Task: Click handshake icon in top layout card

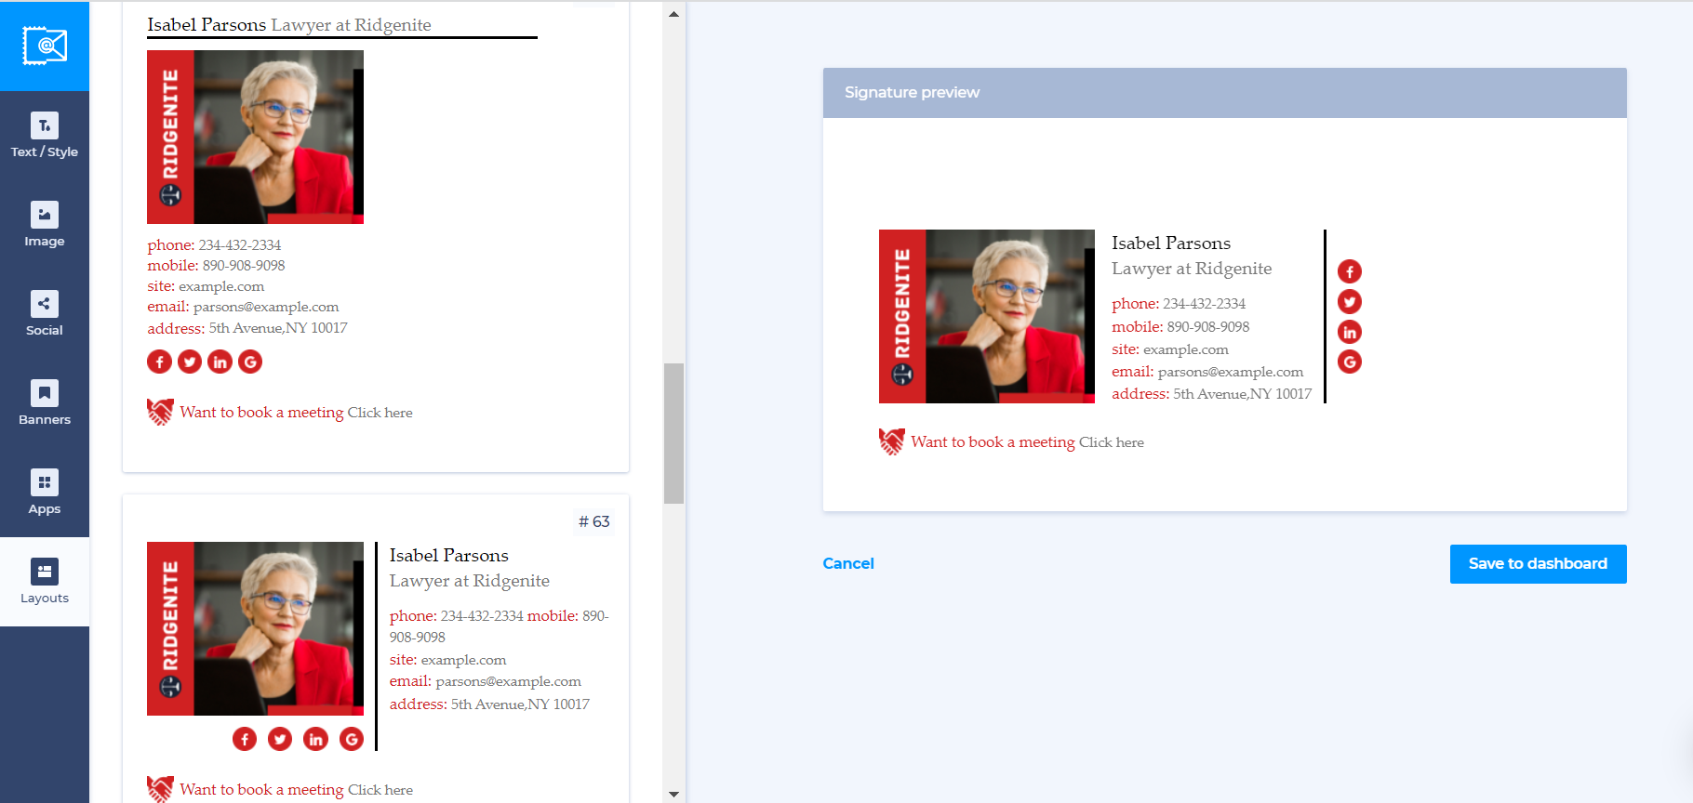Action: click(160, 412)
